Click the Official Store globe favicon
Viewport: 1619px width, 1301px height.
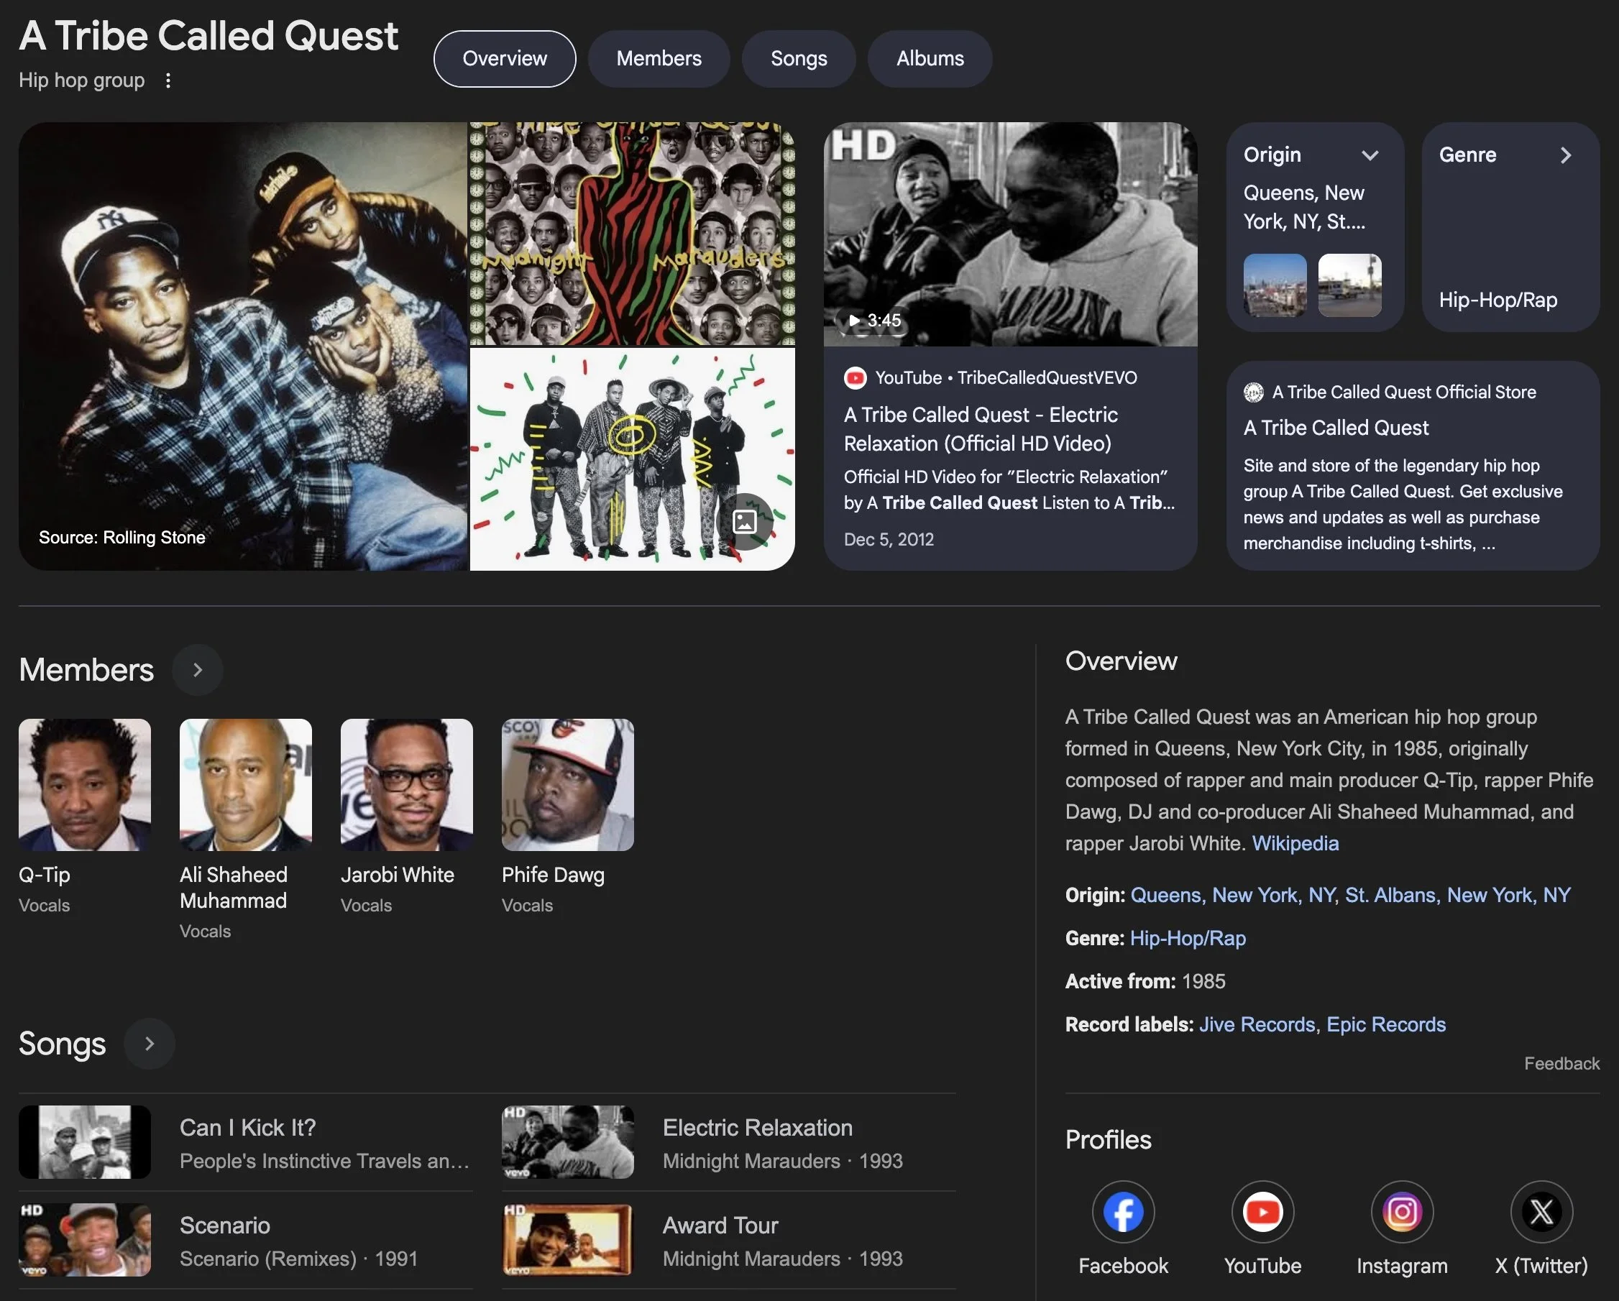(x=1253, y=392)
